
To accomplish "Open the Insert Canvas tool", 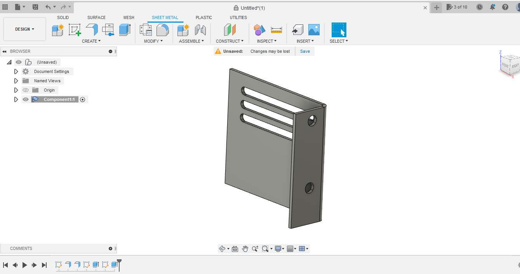I will (314, 30).
